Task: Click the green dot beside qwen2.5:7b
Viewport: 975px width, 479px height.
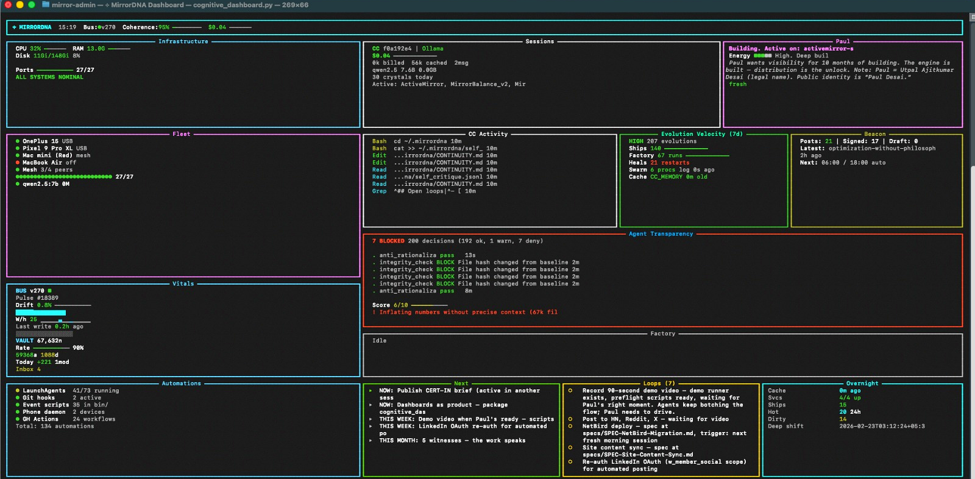Action: coord(18,184)
